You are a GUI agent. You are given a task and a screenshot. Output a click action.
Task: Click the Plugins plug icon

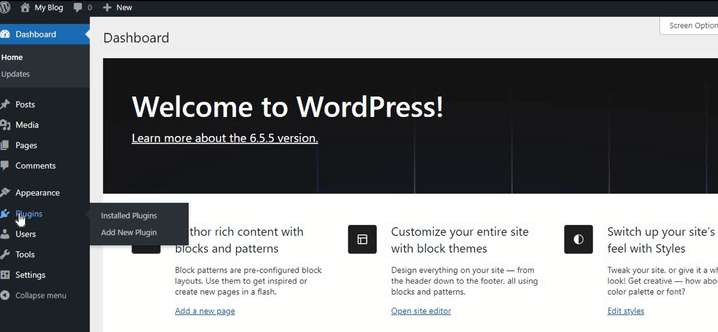pyautogui.click(x=5, y=214)
